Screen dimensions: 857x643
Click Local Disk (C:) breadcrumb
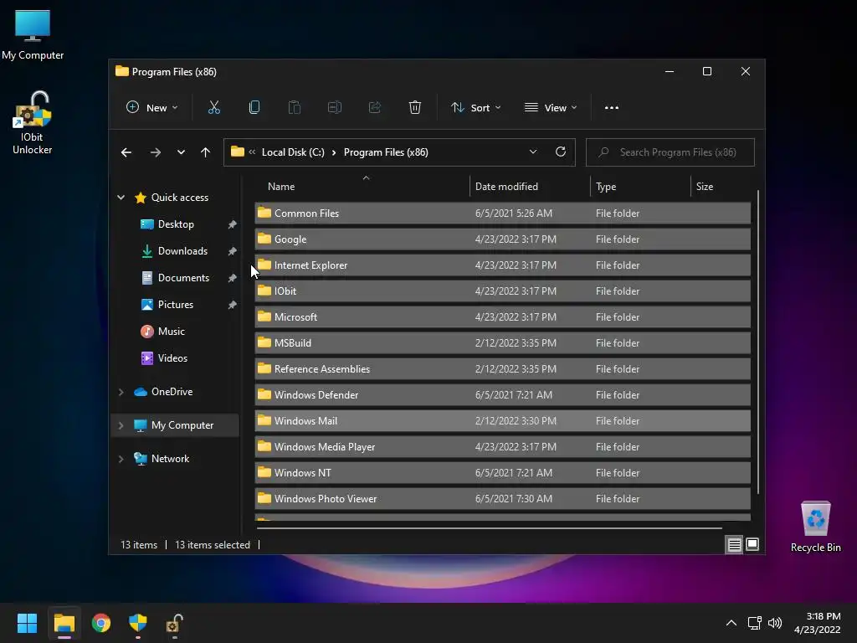[293, 152]
